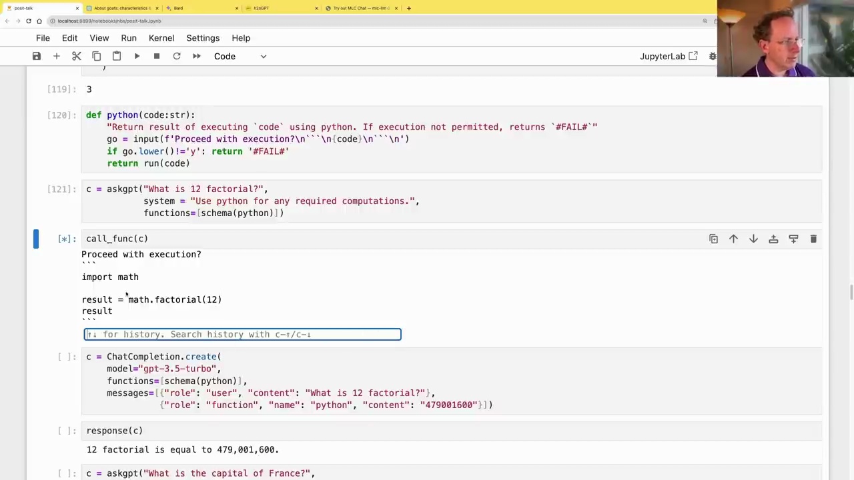Go forward in browser history
The width and height of the screenshot is (854, 480).
pyautogui.click(x=18, y=21)
